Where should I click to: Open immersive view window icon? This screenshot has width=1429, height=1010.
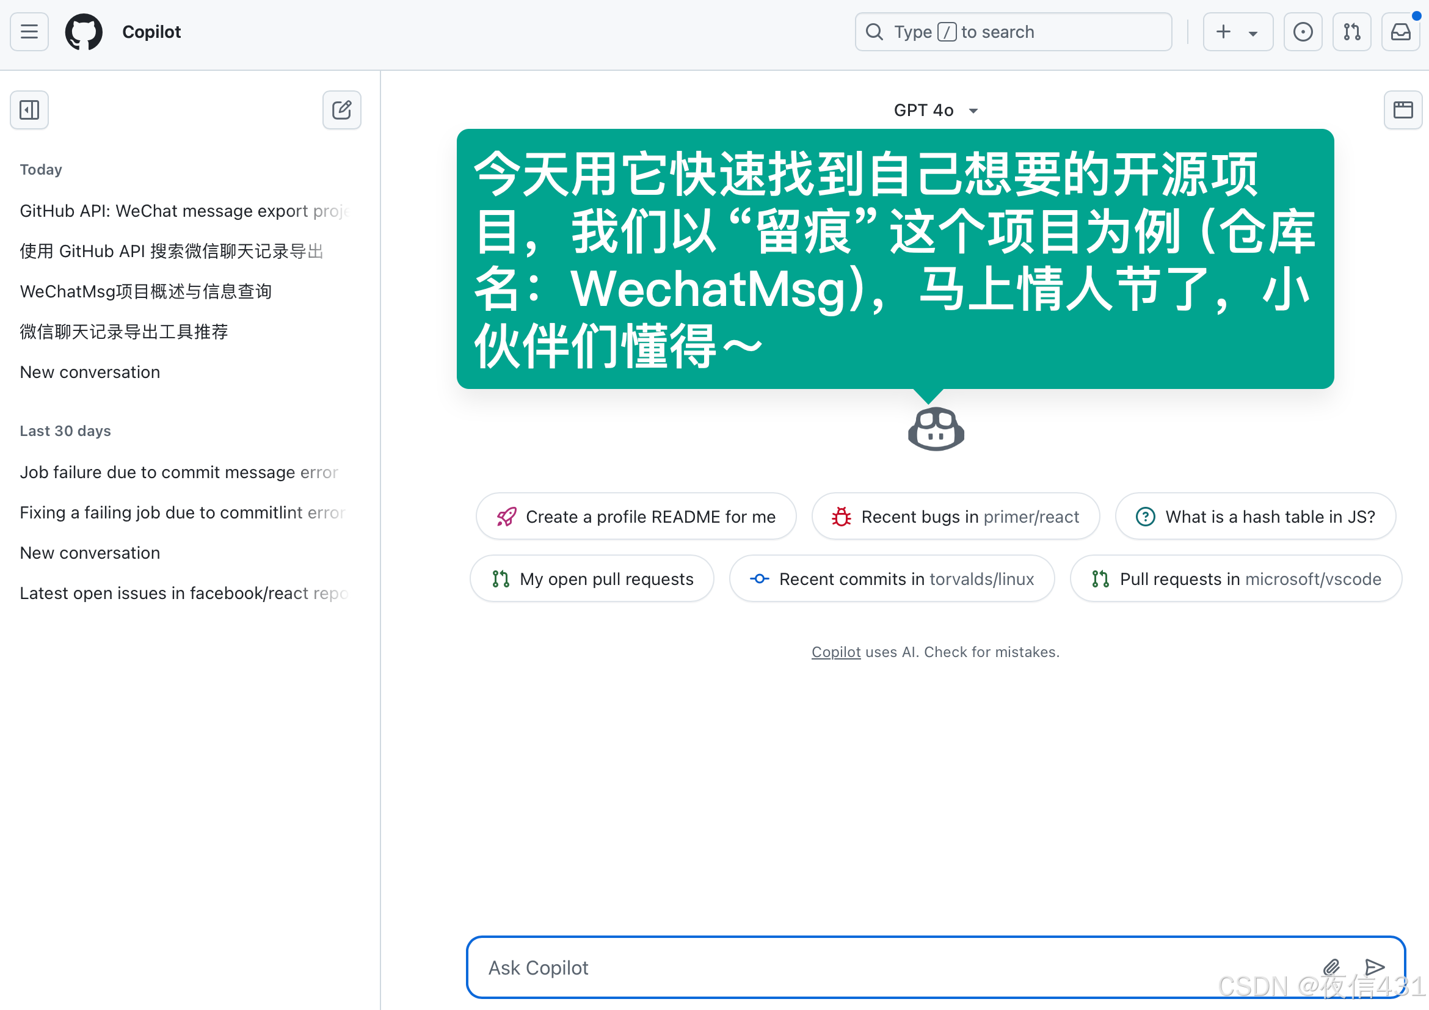[x=1402, y=110]
